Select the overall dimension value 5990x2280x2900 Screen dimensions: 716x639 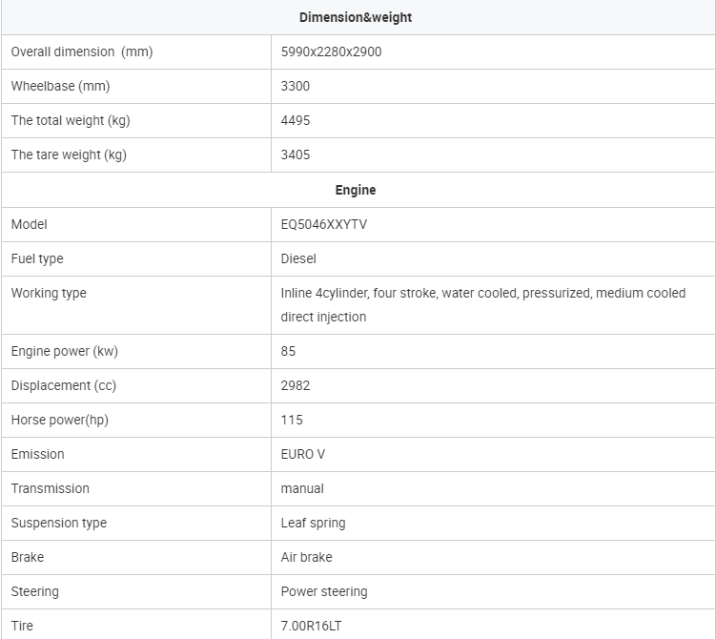(x=331, y=52)
